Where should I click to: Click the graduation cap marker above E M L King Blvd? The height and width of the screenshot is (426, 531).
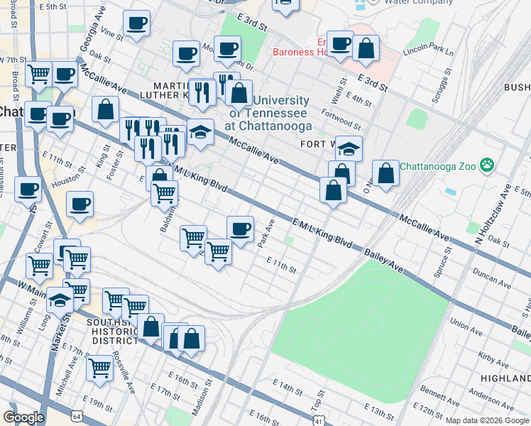200,133
